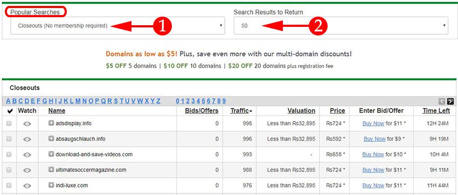
Task: Tick the checkbox for adsdisplay.info
Action: click(9, 124)
